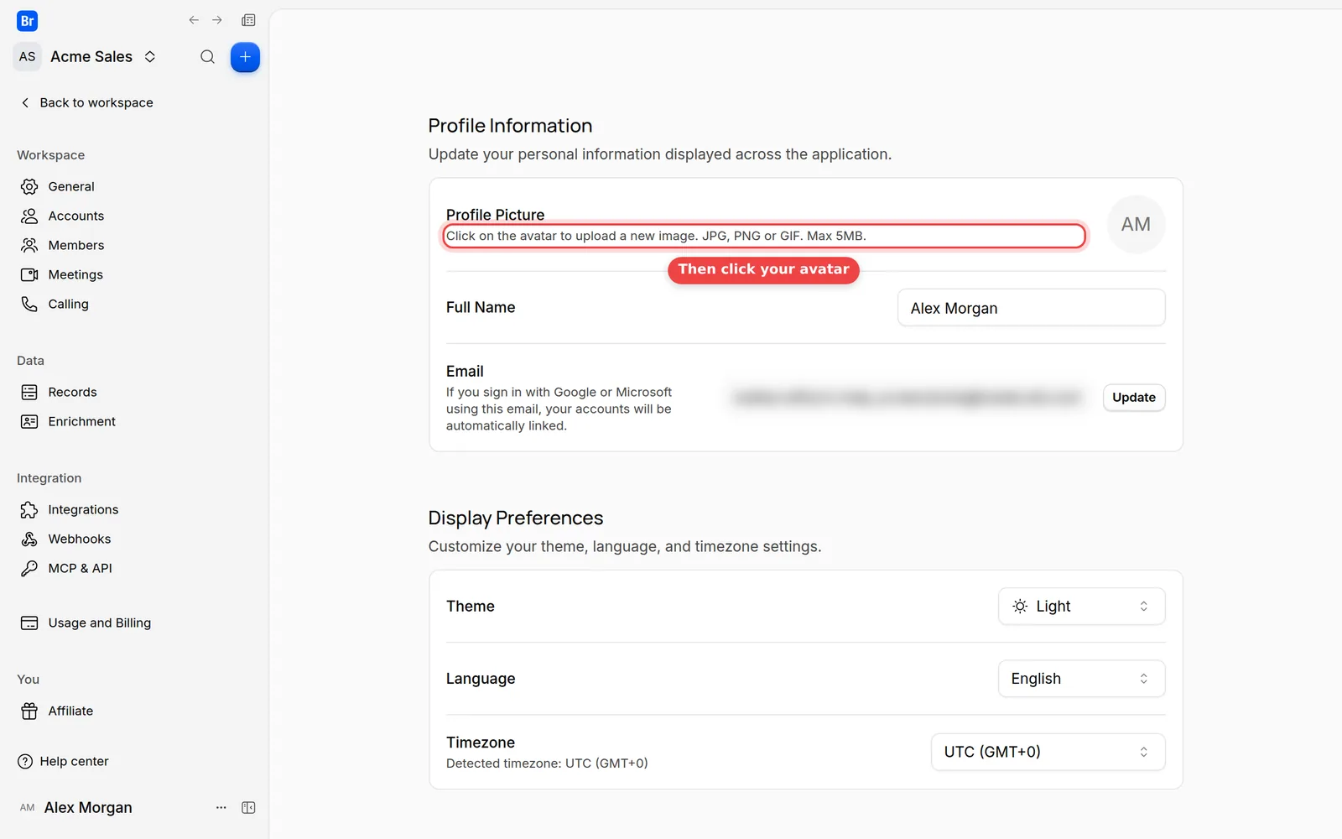Click the Full Name input field
This screenshot has width=1342, height=839.
pos(1031,308)
